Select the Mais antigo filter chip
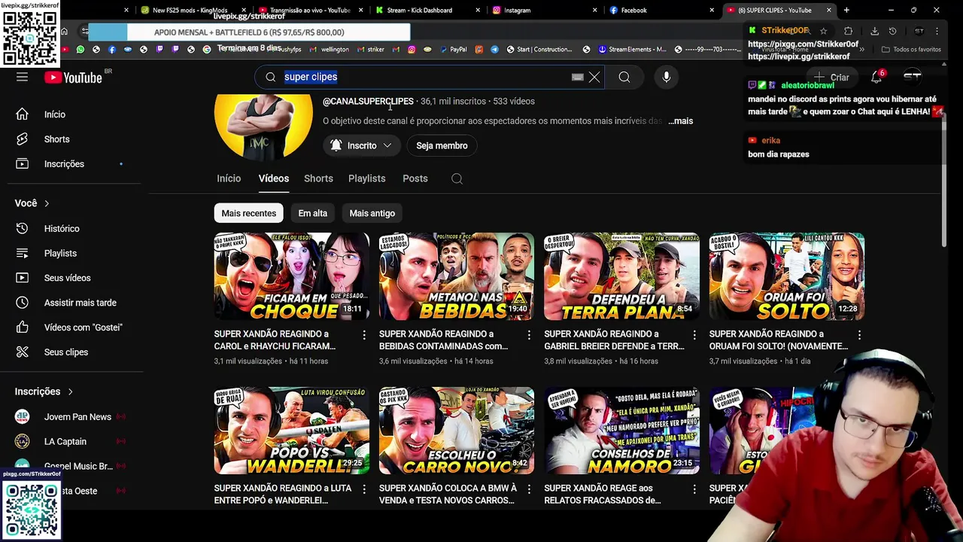Viewport: 963px width, 542px height. (x=372, y=213)
